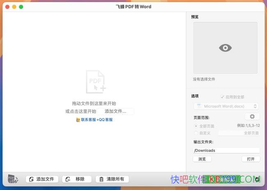The image size is (267, 190).
Task: Toggle the 应用到全部 checkbox
Action: [223, 97]
